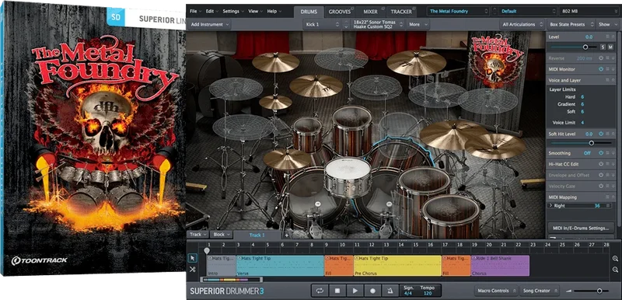Open the Kick 1 instrument selector

tap(322, 25)
